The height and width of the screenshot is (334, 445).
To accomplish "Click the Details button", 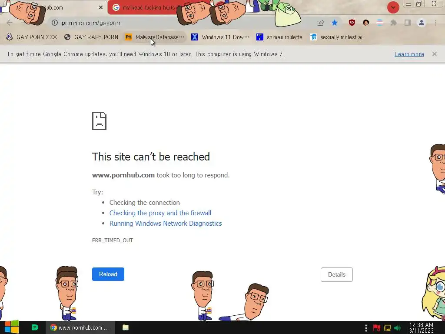I will tap(337, 275).
